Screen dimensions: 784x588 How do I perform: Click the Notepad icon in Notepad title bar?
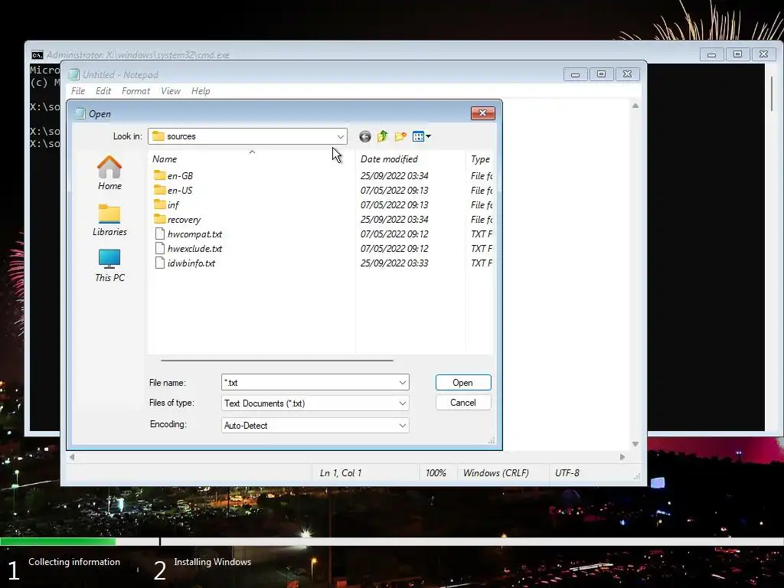[74, 74]
